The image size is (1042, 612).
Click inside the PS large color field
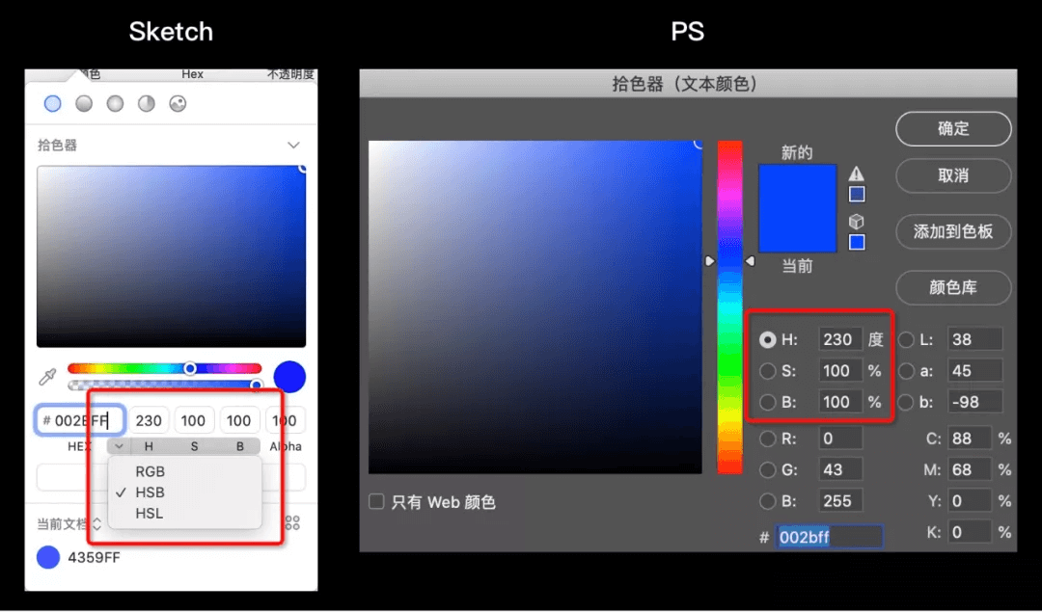pos(535,306)
